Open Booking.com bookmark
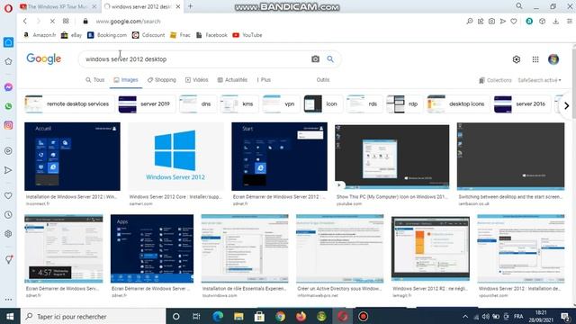Screen dimensions: 576x324 [107, 35]
